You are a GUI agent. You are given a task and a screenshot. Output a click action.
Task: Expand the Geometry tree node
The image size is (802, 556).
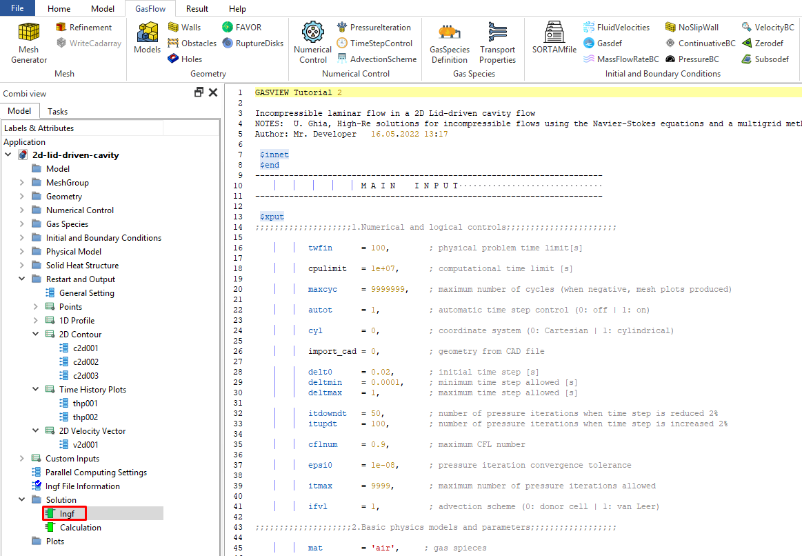[x=21, y=197]
